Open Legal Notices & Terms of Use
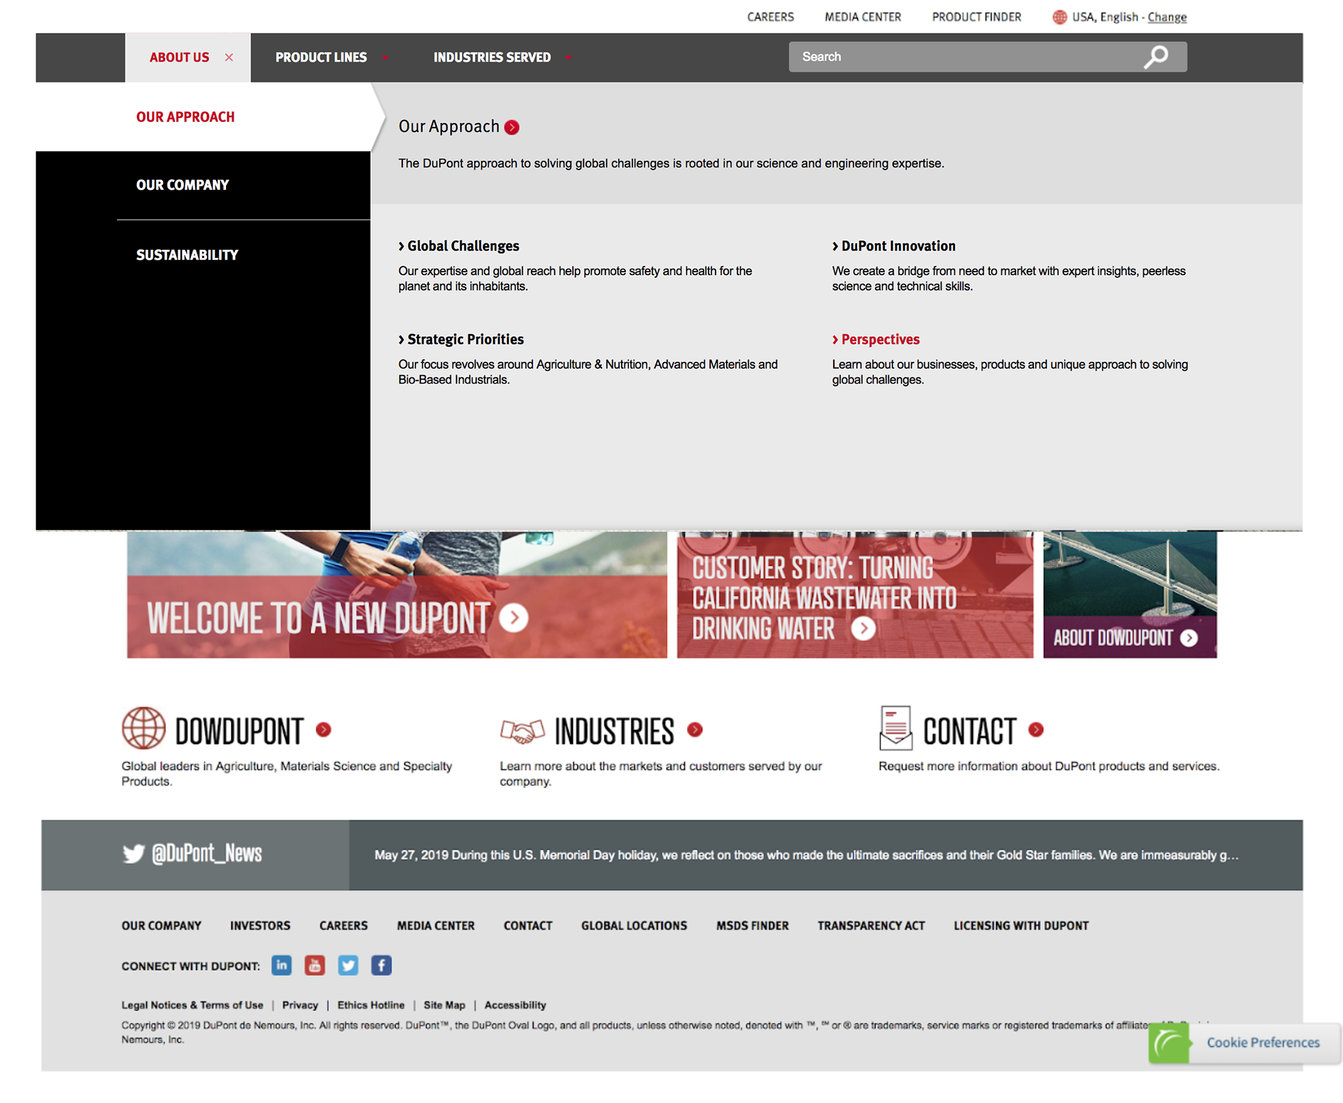 (192, 1005)
